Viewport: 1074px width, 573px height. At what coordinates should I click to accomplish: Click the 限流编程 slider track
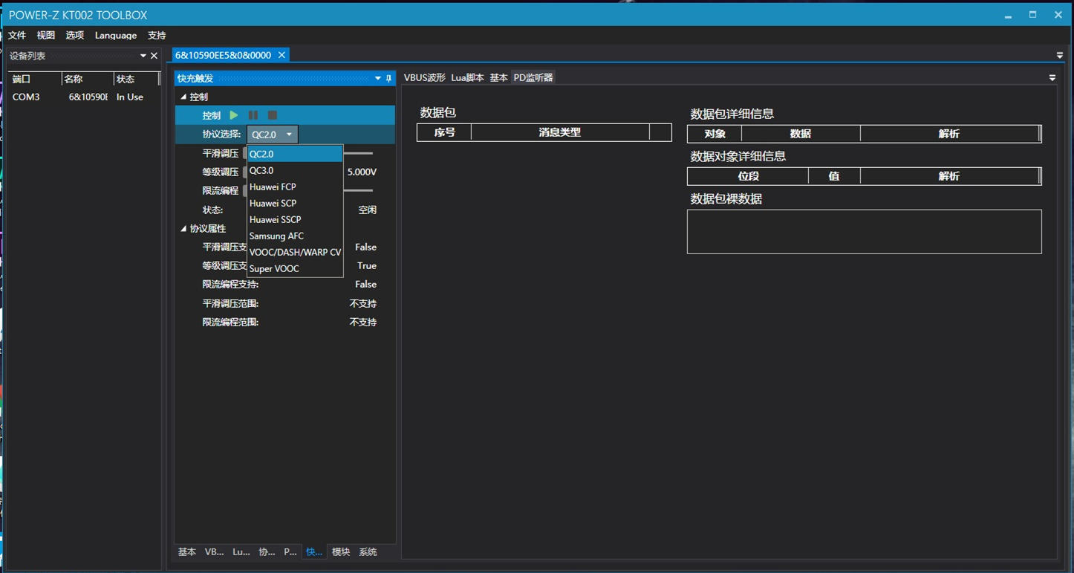(359, 190)
